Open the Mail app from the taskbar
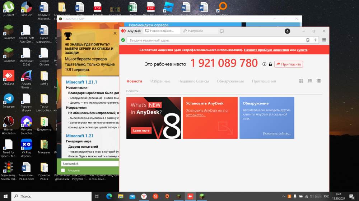Screen dimensions: 359x201 click(x=132, y=196)
